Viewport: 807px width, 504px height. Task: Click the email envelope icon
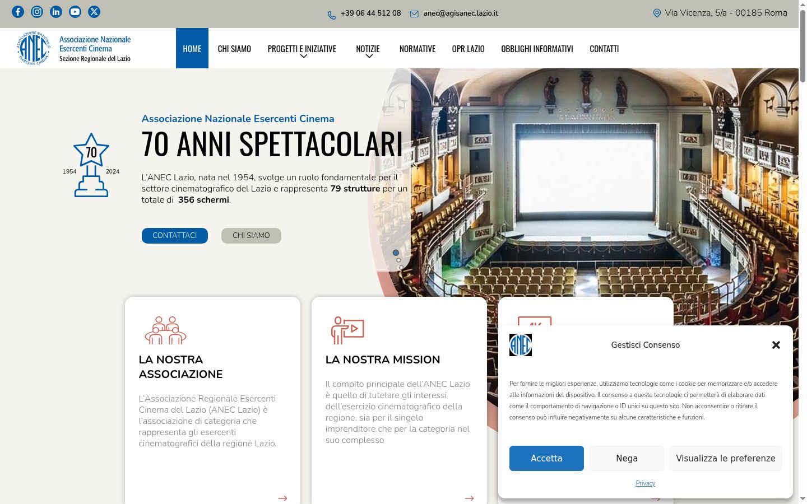(x=414, y=14)
